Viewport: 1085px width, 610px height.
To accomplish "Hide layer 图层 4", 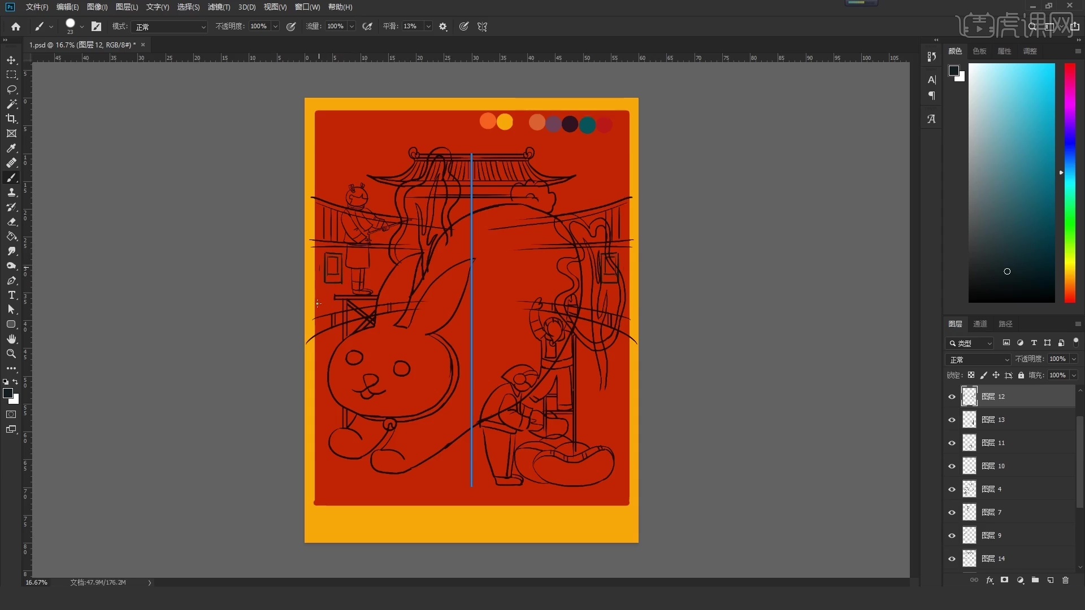I will click(952, 490).
